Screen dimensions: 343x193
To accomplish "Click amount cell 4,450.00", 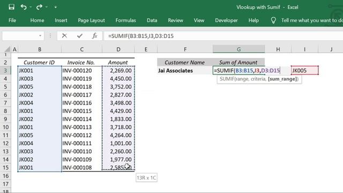I will (118, 79).
